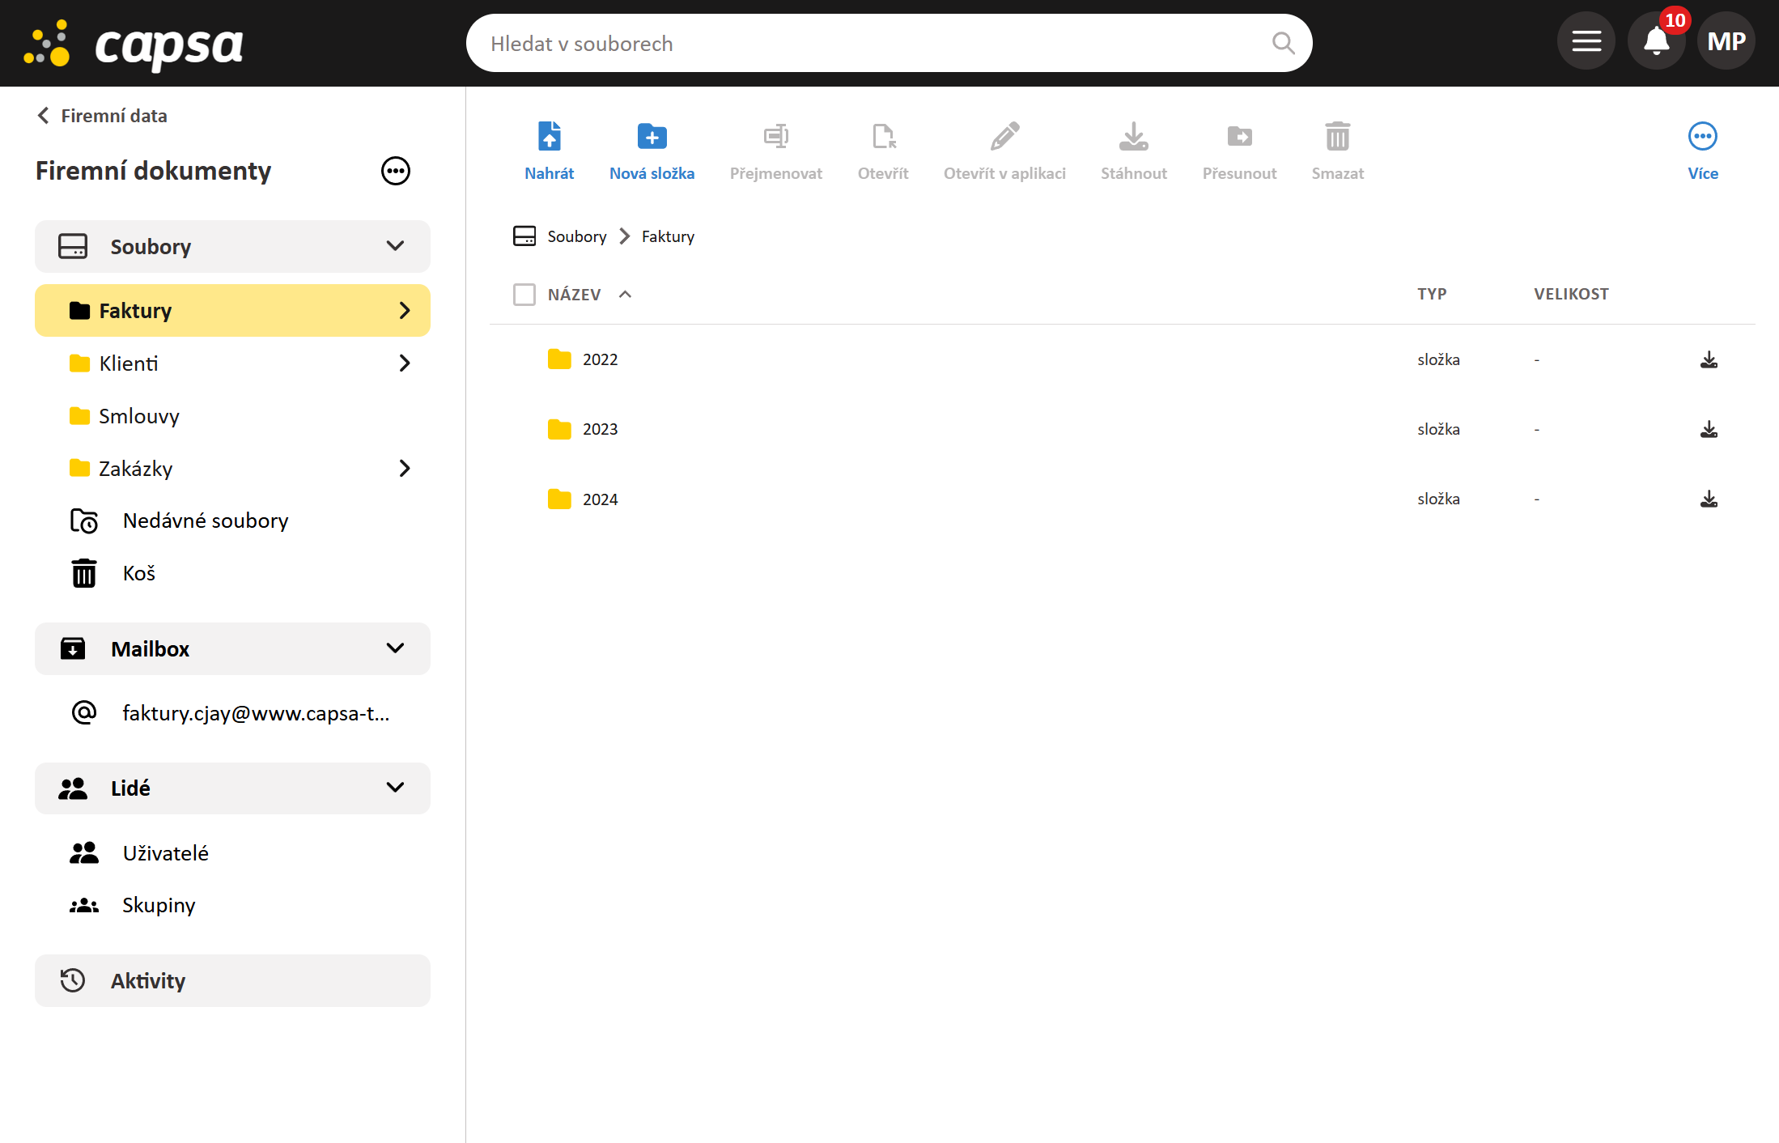Expand the Klienti folder arrow
The height and width of the screenshot is (1143, 1779).
coord(405,363)
